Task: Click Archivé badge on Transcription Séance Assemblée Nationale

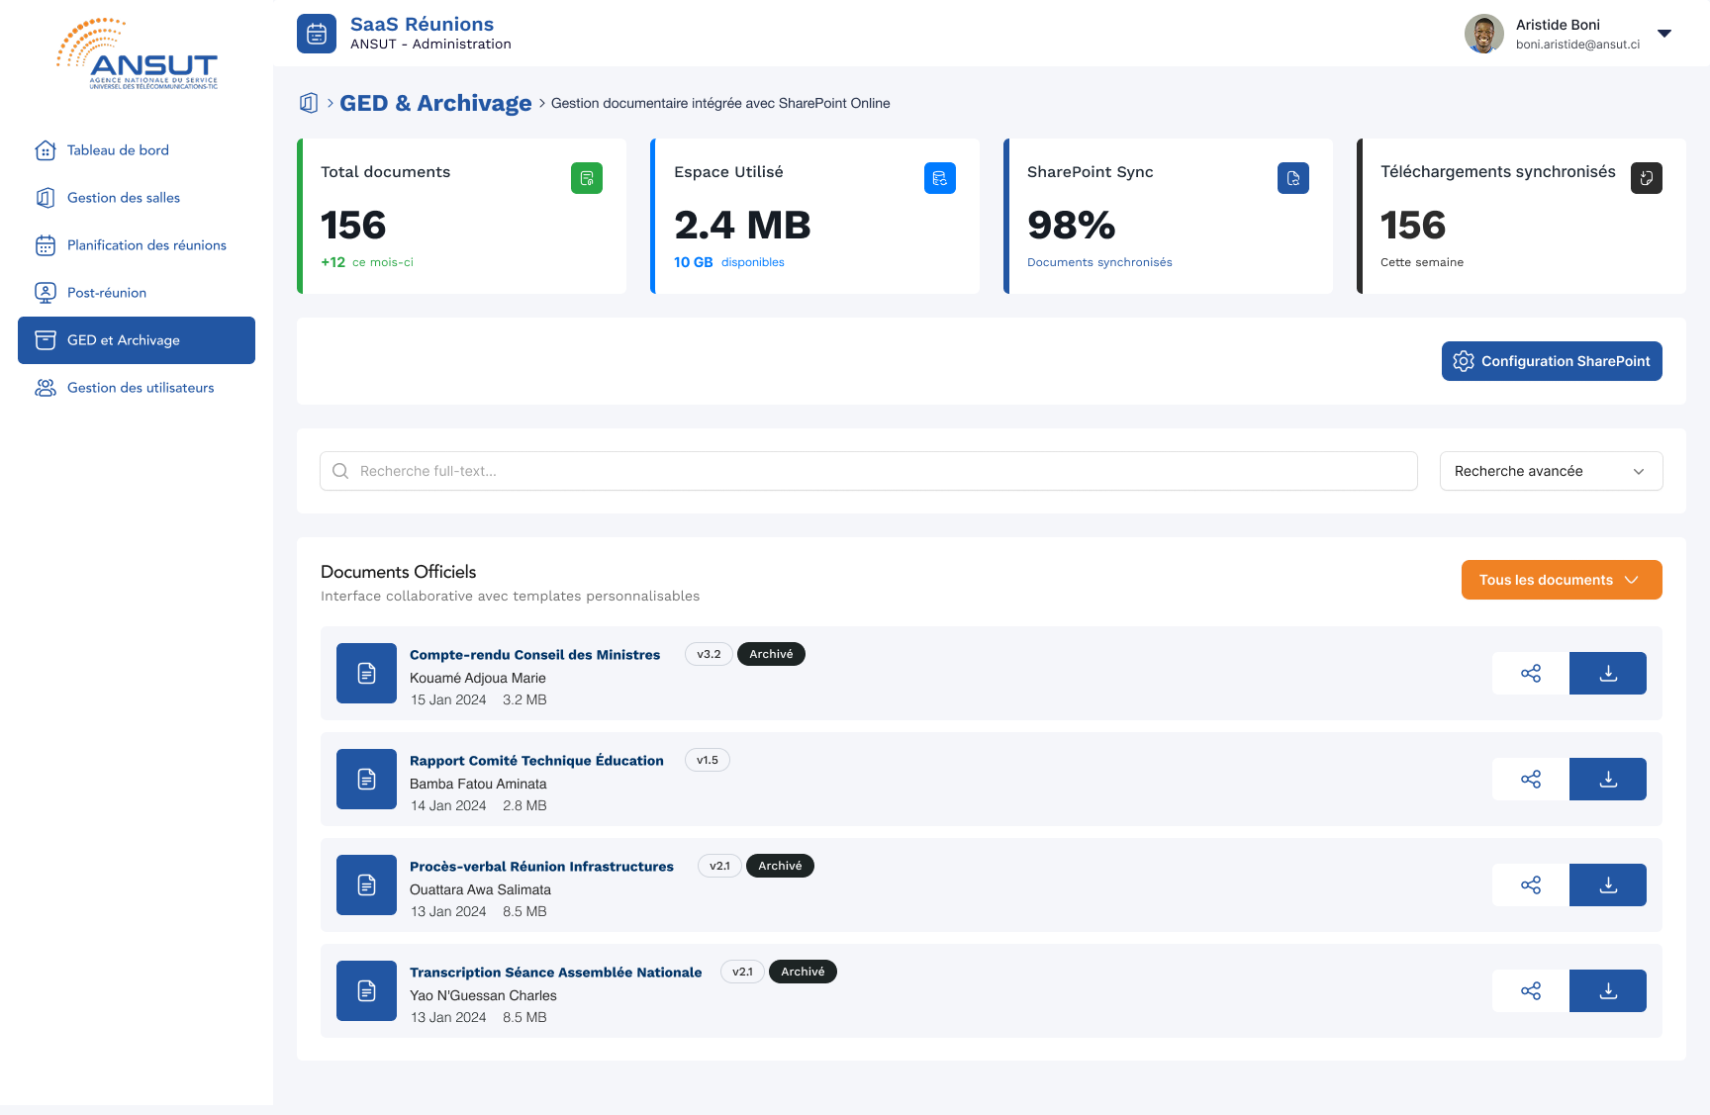Action: pyautogui.click(x=803, y=972)
